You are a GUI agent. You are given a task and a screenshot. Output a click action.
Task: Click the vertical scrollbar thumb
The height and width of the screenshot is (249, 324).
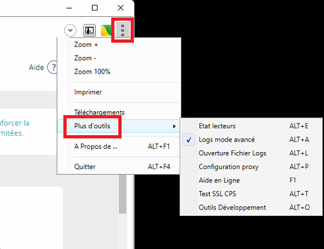[122, 194]
